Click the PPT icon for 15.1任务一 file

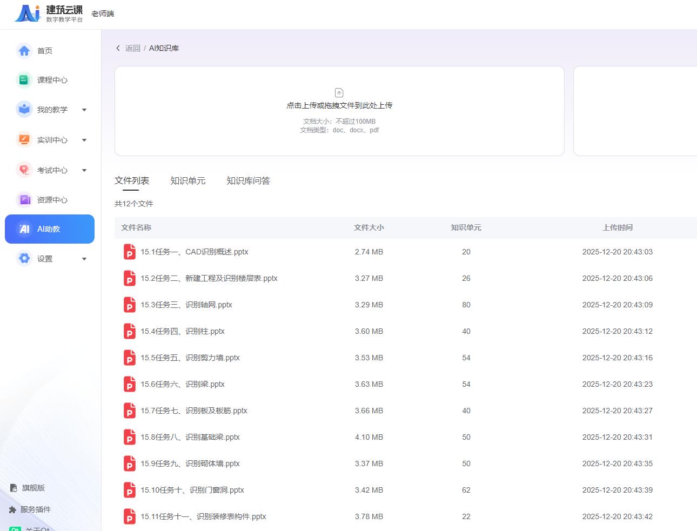click(x=130, y=252)
